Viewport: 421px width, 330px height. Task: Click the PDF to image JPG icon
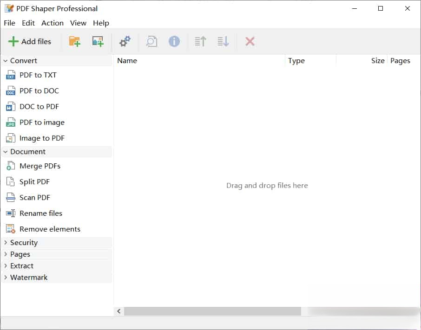[x=11, y=123]
